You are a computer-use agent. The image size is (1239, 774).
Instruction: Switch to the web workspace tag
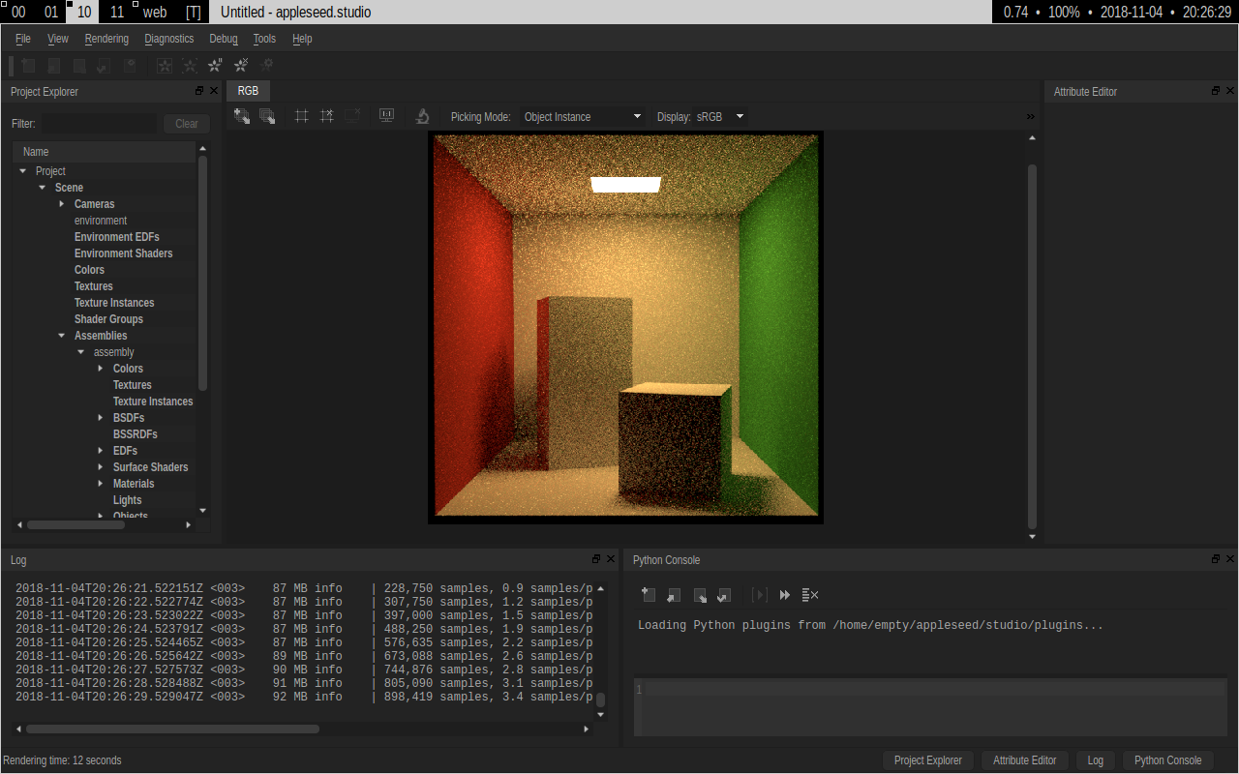point(155,13)
